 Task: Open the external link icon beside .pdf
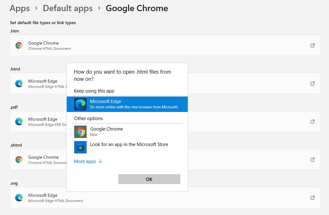[313, 122]
